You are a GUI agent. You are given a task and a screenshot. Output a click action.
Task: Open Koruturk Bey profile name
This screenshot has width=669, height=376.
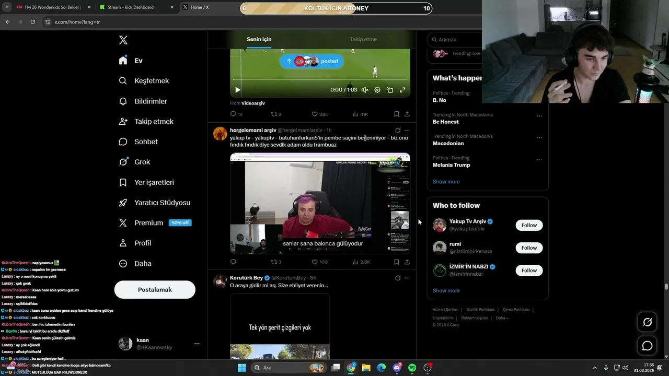tap(246, 278)
